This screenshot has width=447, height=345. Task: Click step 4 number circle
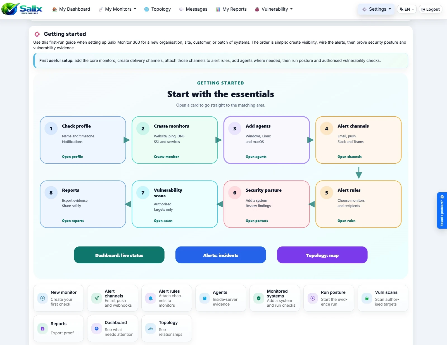point(327,129)
